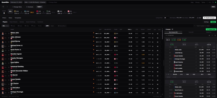Open lineups panel settings gear icon
Viewport: 217px width, 98px height.
point(215,35)
